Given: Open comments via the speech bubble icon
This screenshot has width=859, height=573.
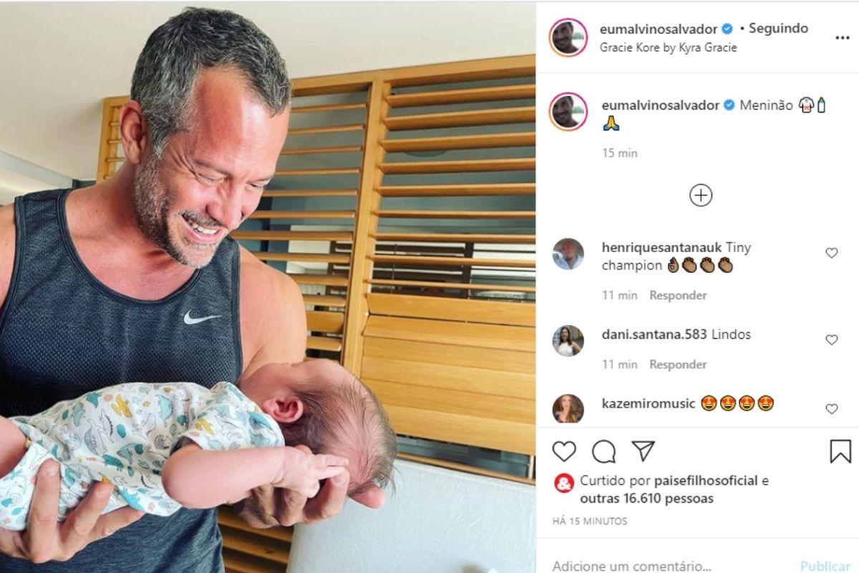Looking at the screenshot, I should (604, 451).
